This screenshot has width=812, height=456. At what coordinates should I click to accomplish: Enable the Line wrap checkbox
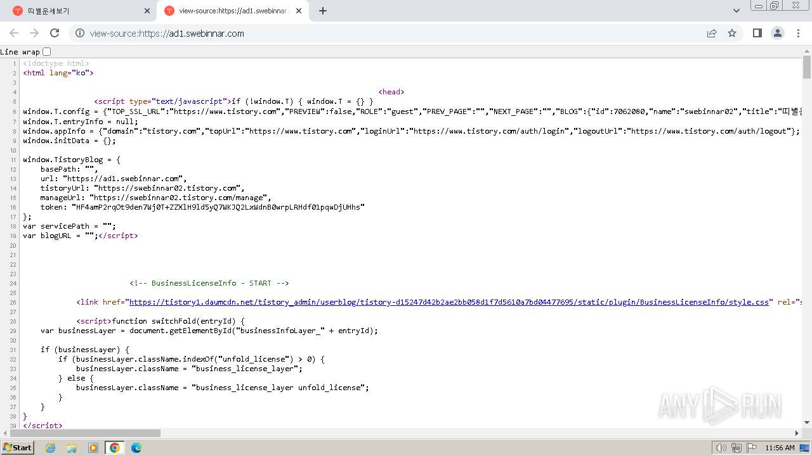(x=46, y=52)
